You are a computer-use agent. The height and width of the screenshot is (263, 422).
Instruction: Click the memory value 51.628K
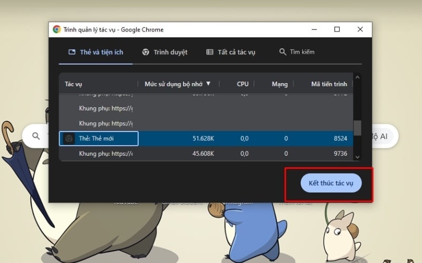pos(203,138)
